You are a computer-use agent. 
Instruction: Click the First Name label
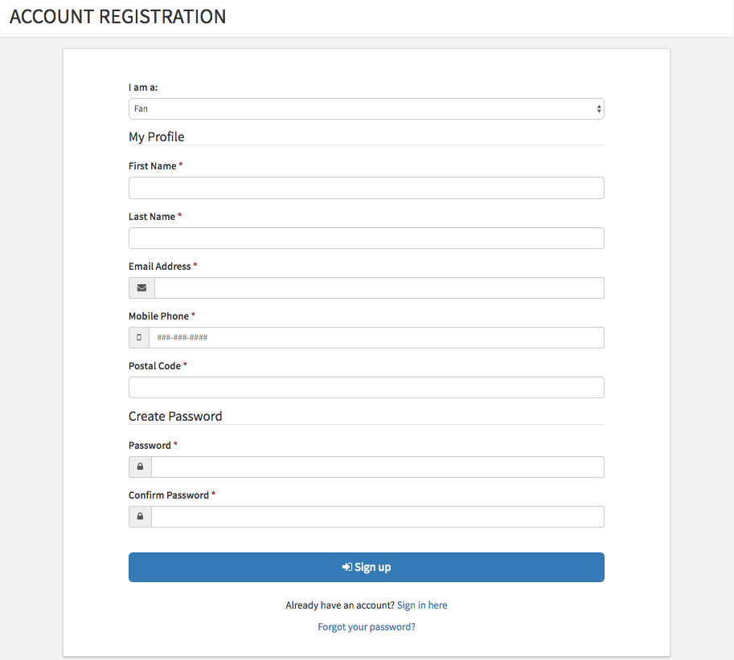coord(152,166)
